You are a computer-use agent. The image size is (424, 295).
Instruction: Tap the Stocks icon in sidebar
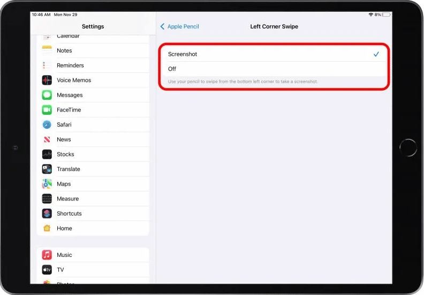tap(47, 154)
